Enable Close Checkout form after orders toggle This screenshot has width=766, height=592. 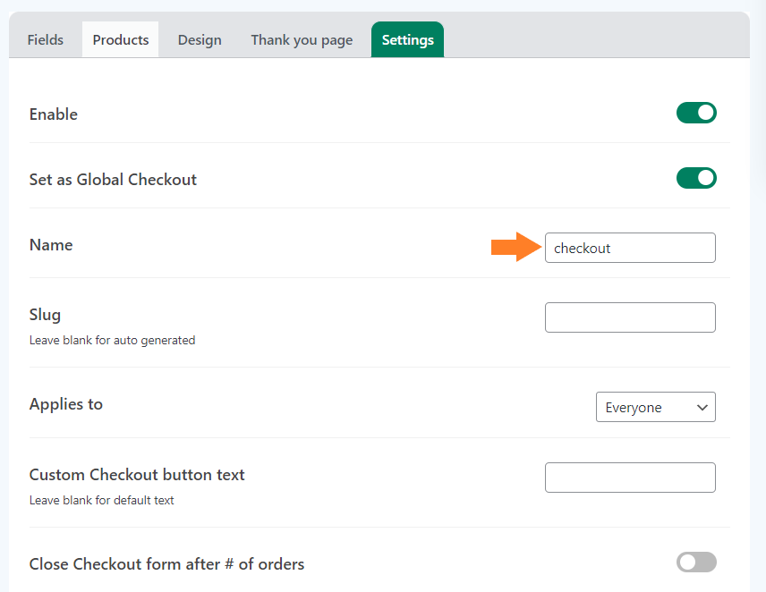[x=696, y=562]
